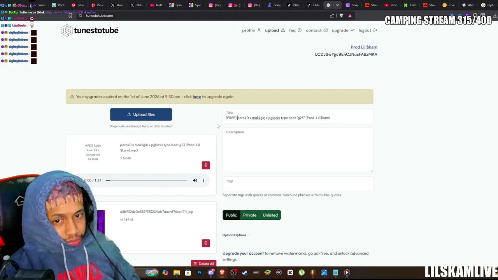Click the share icon in address bar
498x280 pixels.
click(x=332, y=16)
